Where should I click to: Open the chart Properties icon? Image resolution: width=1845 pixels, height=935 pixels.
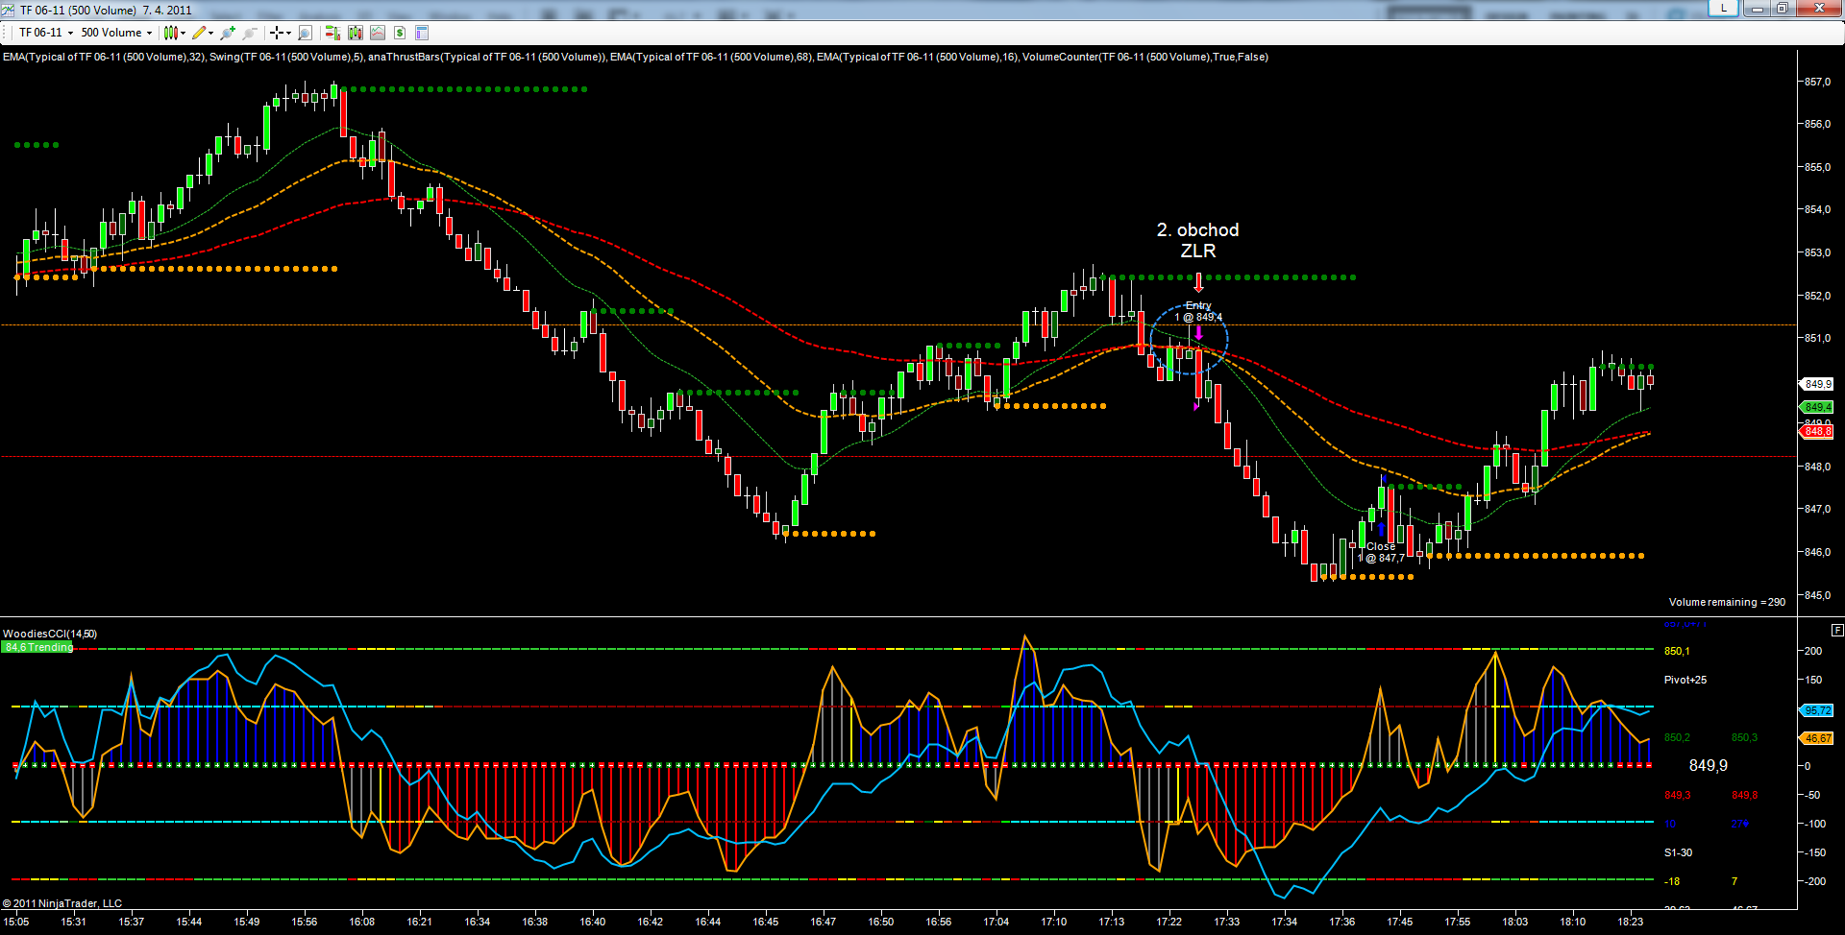[x=422, y=33]
